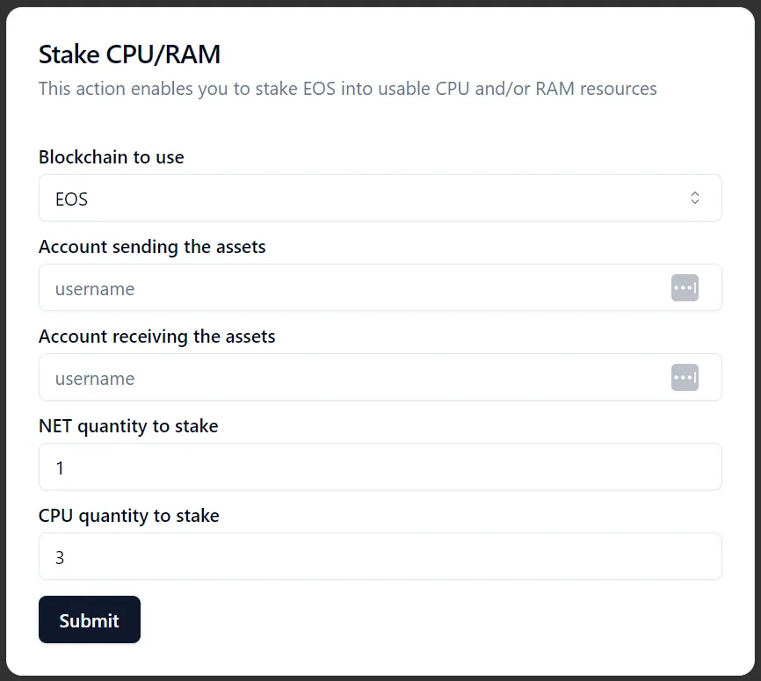
Task: Click the CPU quantity to stake input
Action: [x=380, y=556]
